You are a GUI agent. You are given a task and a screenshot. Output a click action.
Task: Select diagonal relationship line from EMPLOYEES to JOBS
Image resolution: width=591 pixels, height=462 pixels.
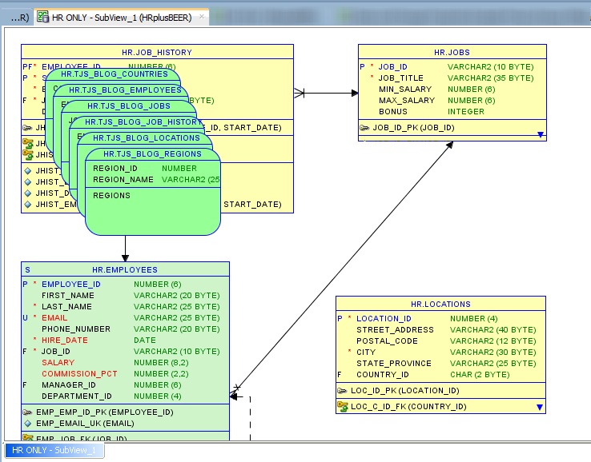342,269
